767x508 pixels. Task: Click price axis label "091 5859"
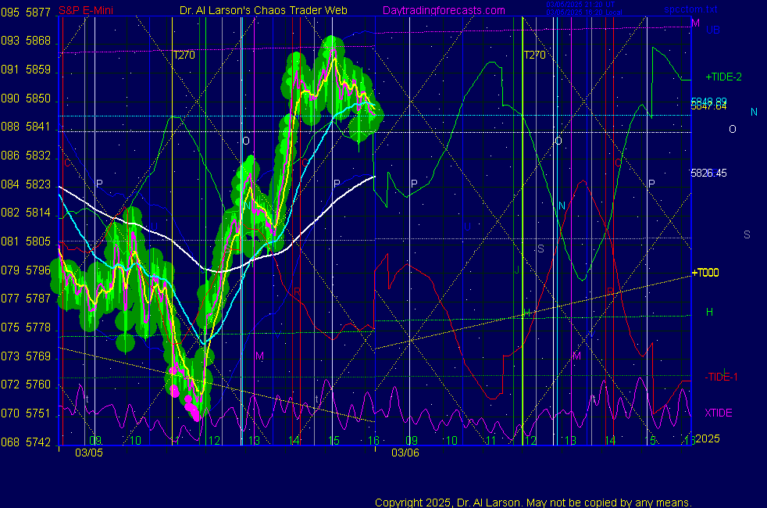tap(26, 70)
